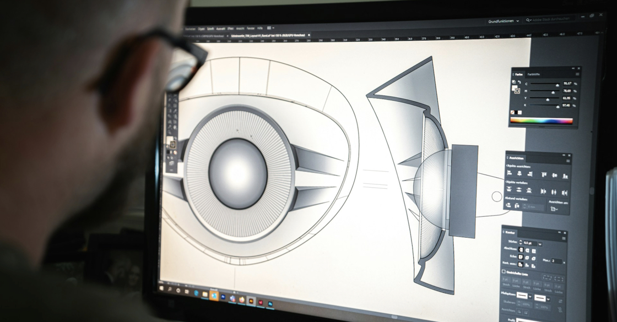Click the vertical align top icon in Ausrichten
Image resolution: width=617 pixels, height=322 pixels.
click(x=543, y=175)
